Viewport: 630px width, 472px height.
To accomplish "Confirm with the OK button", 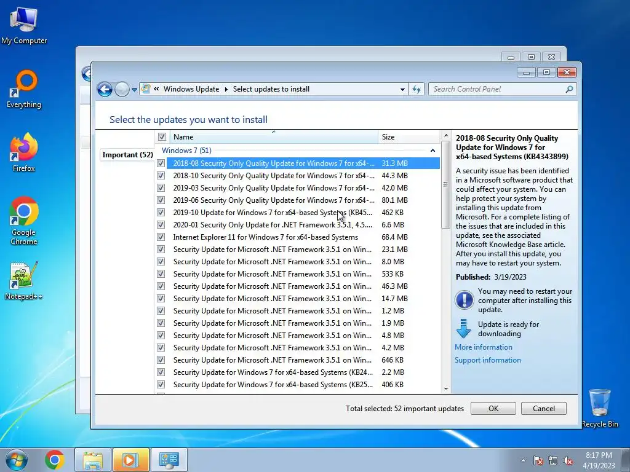I will (493, 409).
